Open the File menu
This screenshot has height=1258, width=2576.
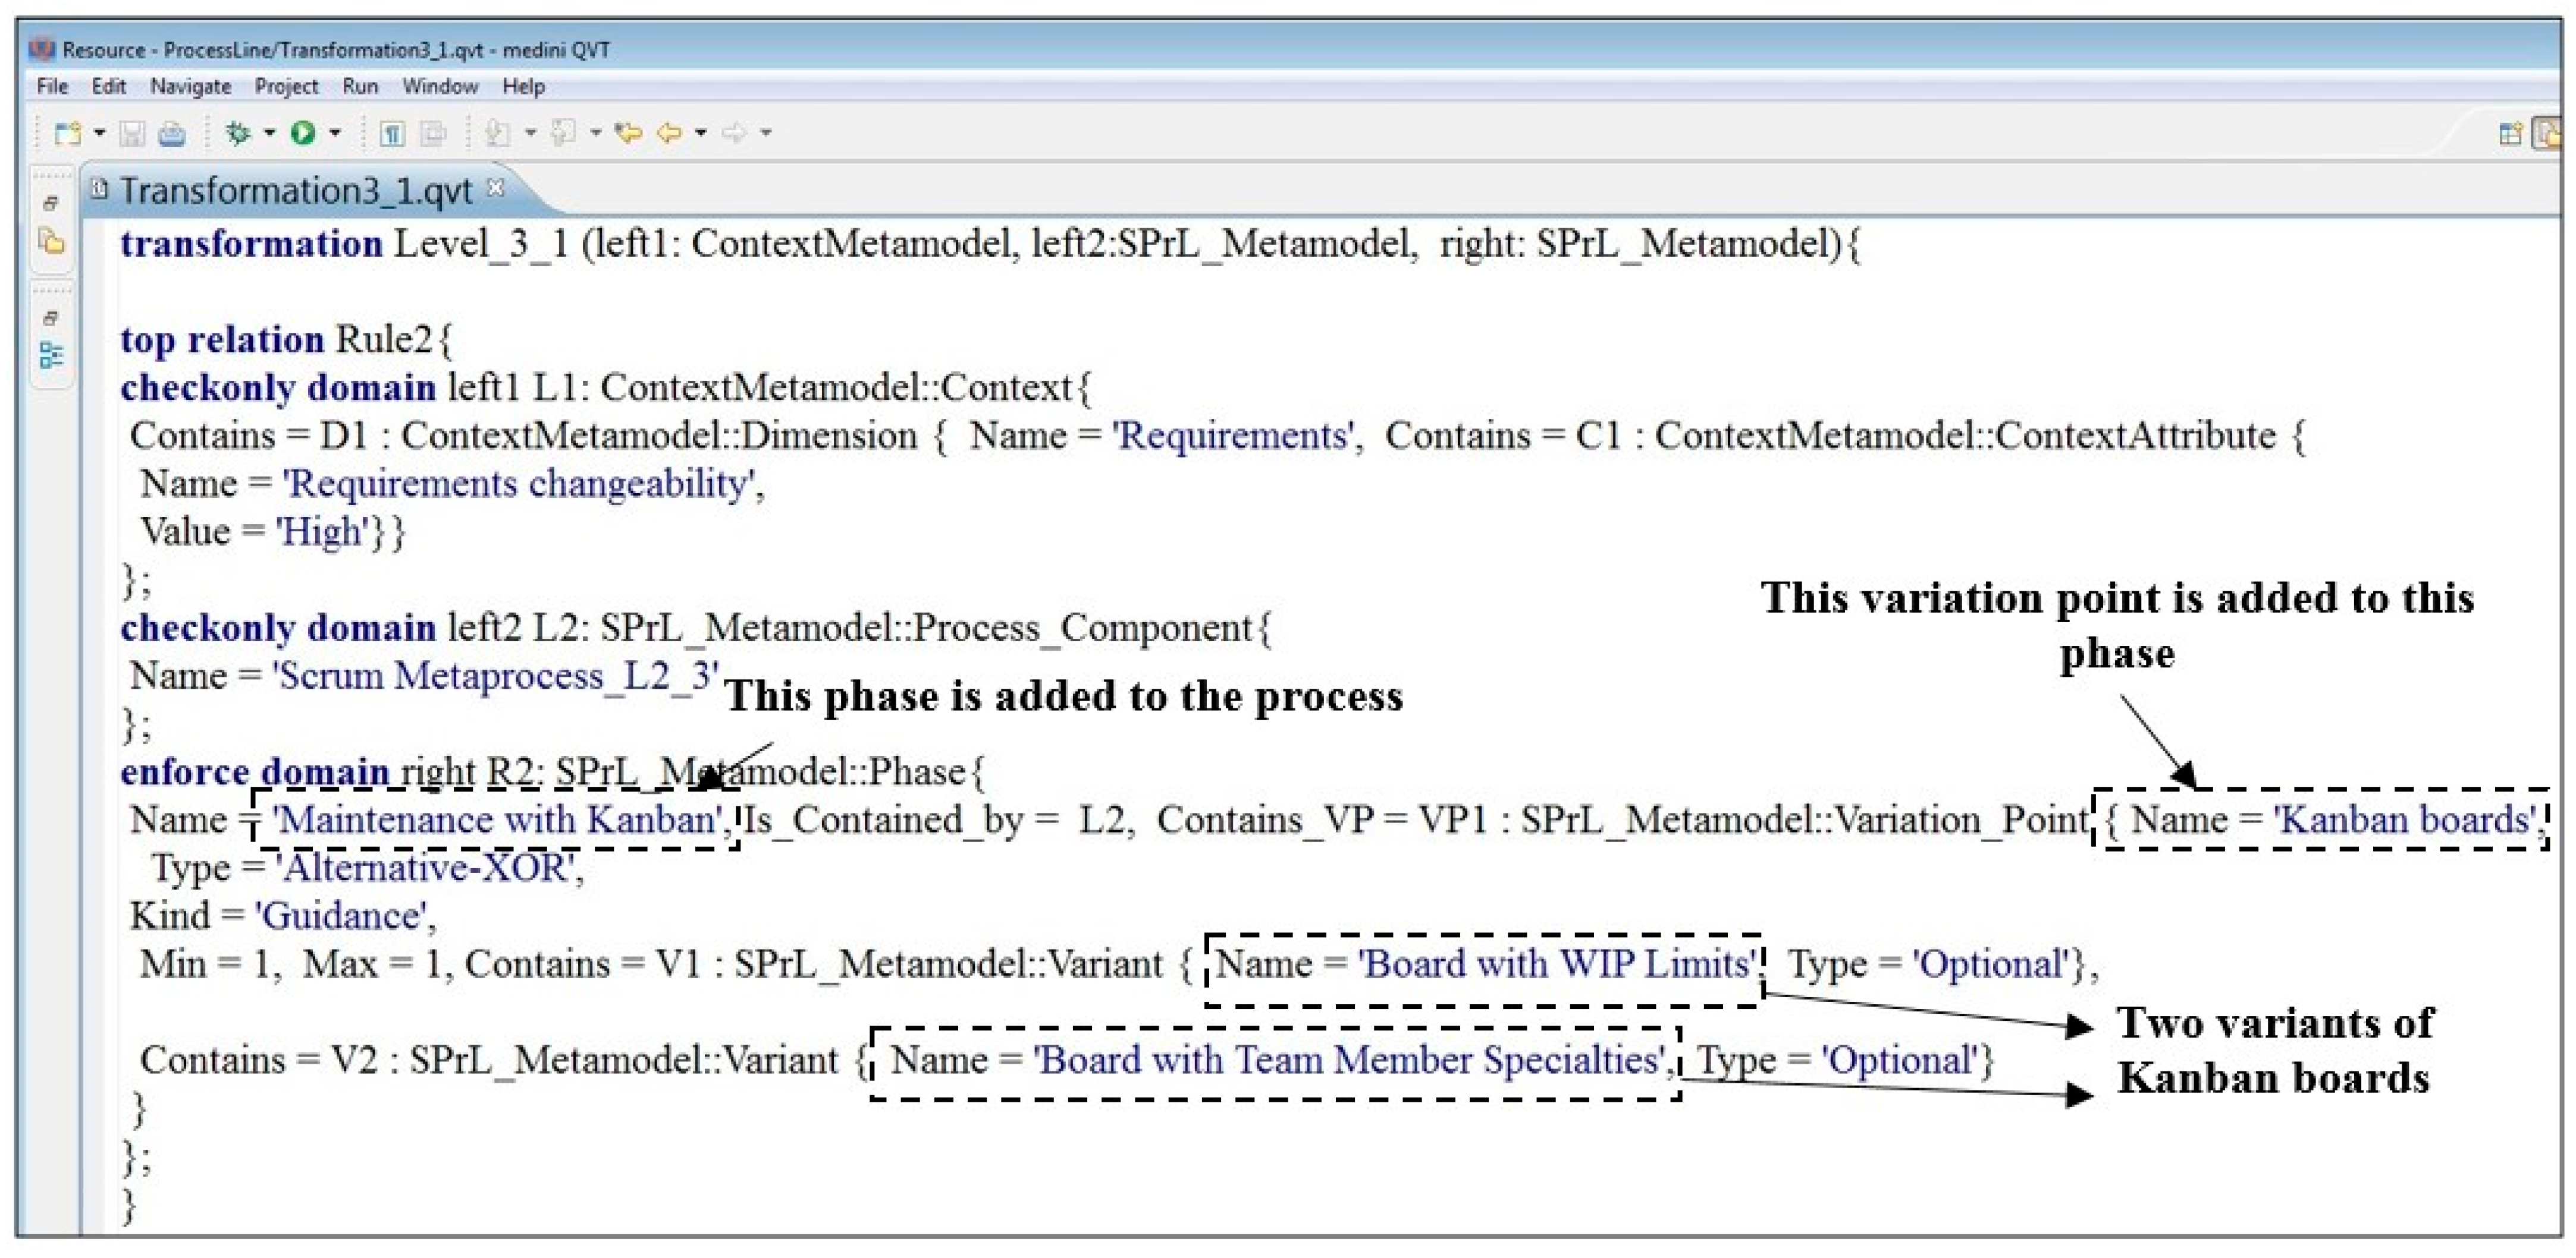coord(52,87)
